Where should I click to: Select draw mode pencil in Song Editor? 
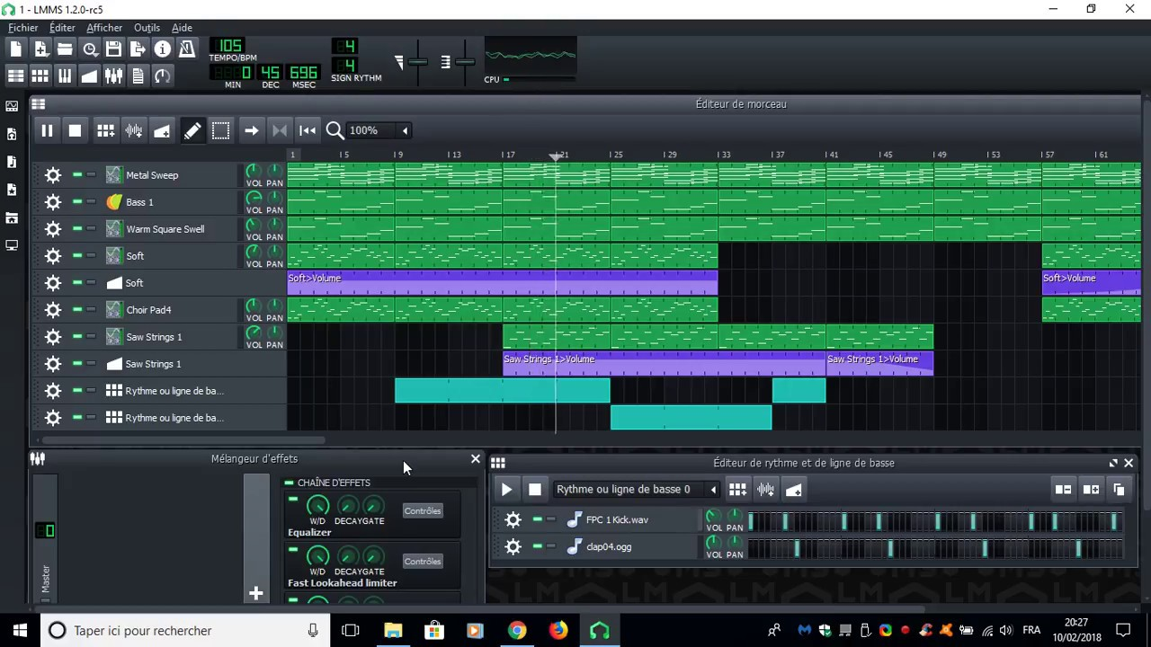tap(192, 131)
